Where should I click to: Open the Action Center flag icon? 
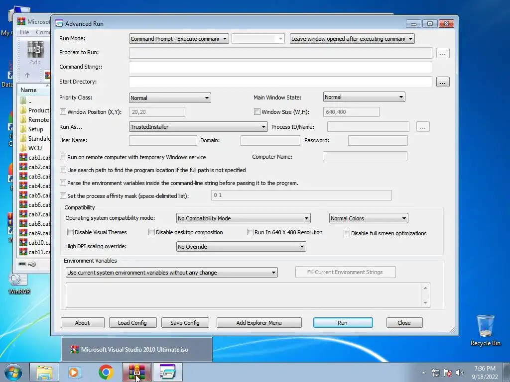(448, 373)
